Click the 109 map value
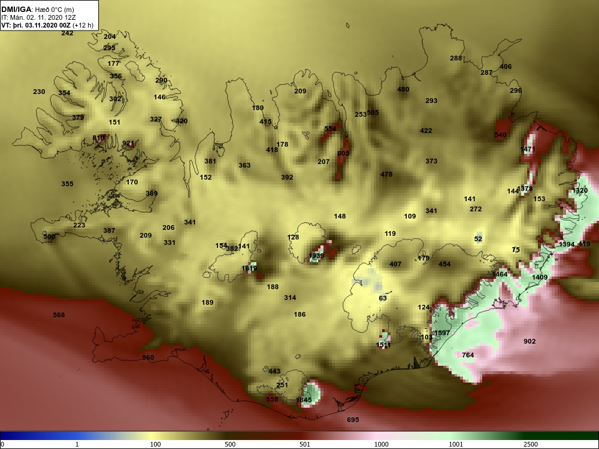599x449 pixels. [x=410, y=216]
